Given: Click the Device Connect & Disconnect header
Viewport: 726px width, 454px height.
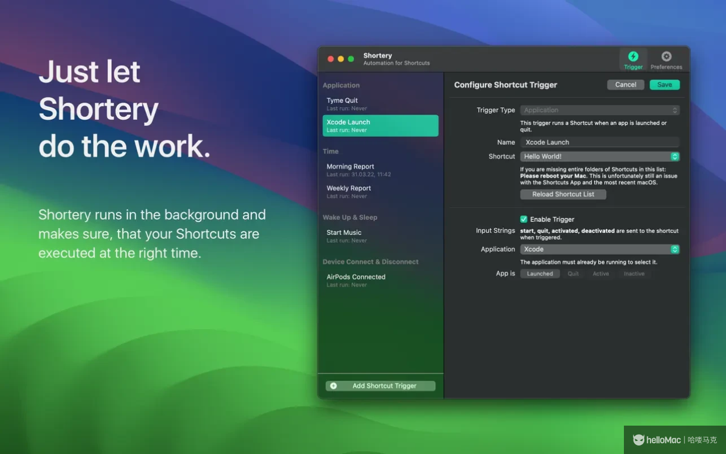Looking at the screenshot, I should click(x=370, y=262).
